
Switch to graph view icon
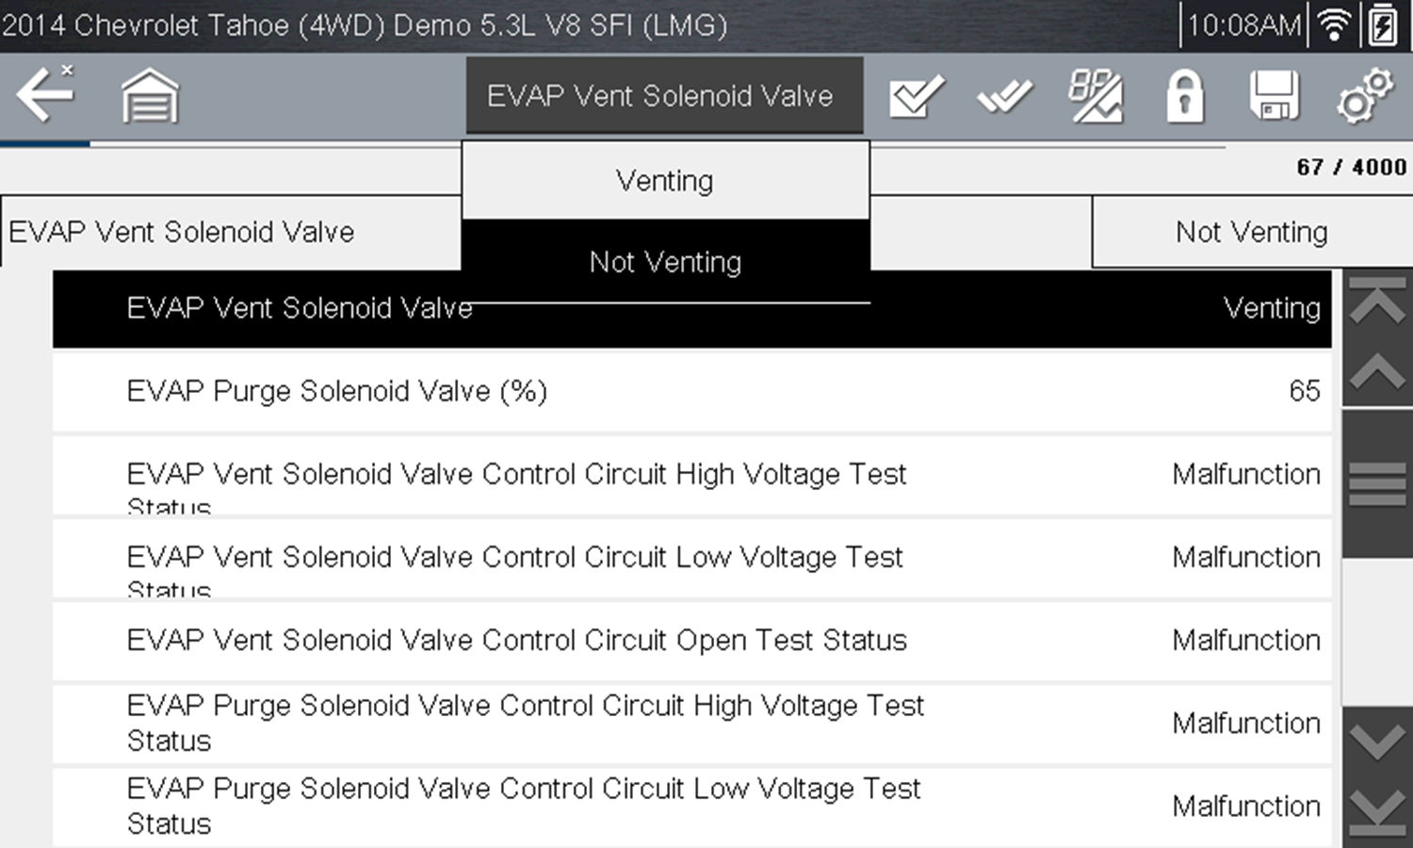click(x=1095, y=96)
